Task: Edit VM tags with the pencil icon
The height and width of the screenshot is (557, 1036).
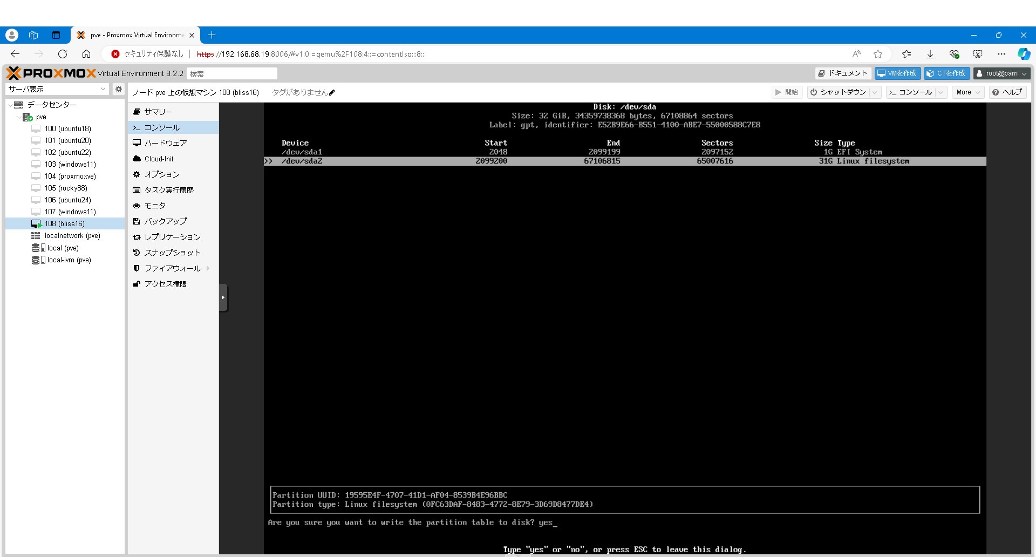Action: point(332,93)
